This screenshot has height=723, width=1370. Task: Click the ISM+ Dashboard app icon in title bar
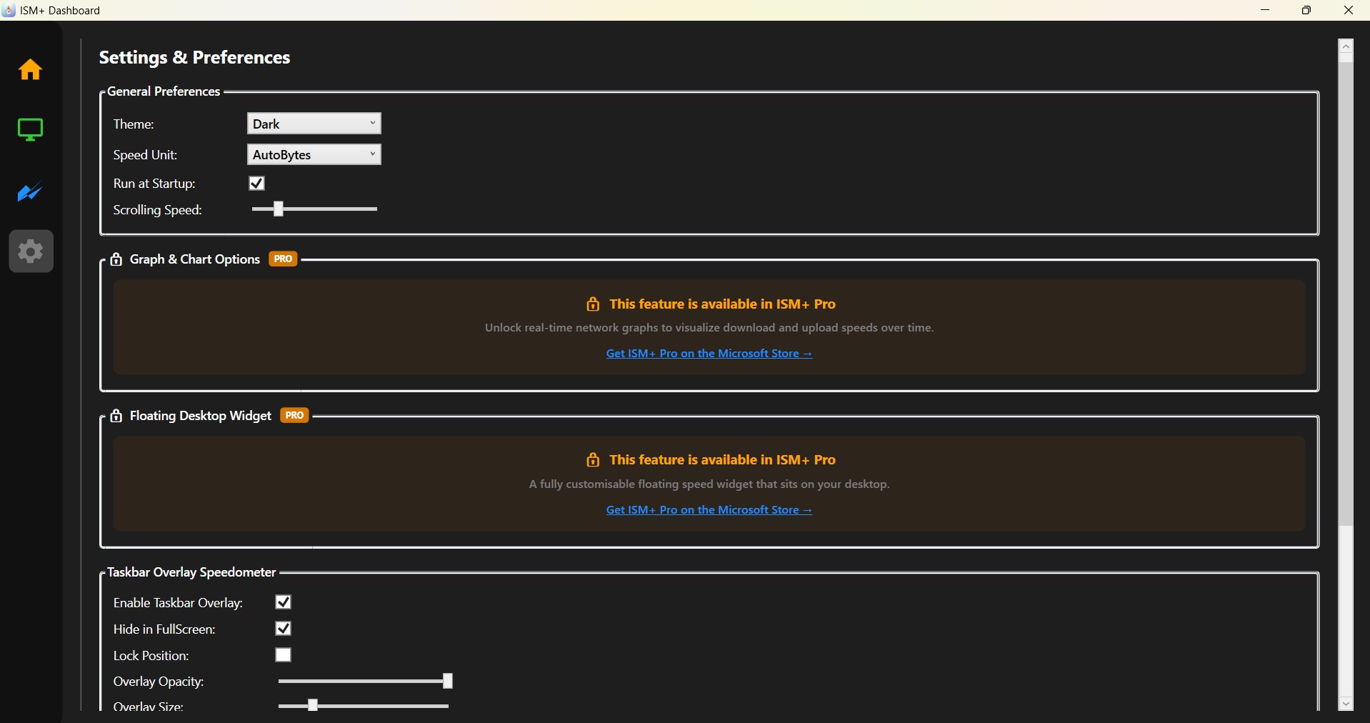click(9, 10)
